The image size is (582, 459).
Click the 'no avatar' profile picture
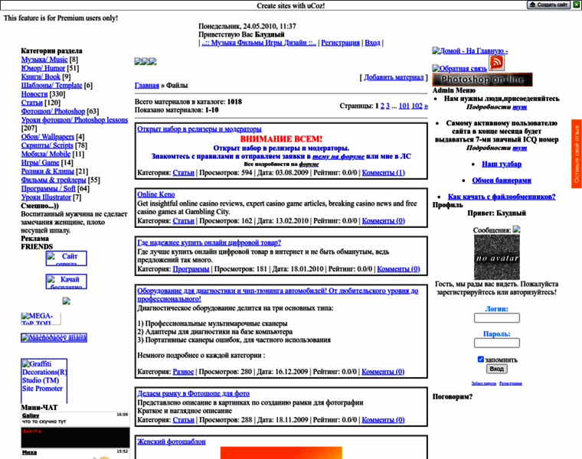pos(497,257)
